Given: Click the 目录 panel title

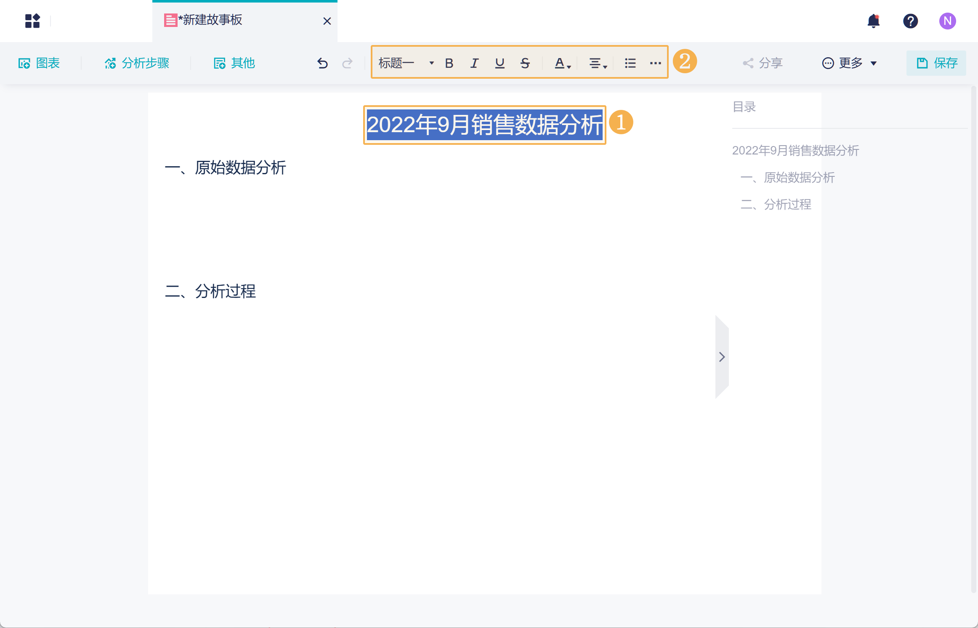Looking at the screenshot, I should click(x=744, y=107).
